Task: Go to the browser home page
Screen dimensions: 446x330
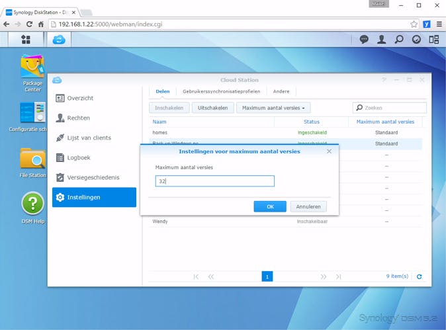Action: 41,24
